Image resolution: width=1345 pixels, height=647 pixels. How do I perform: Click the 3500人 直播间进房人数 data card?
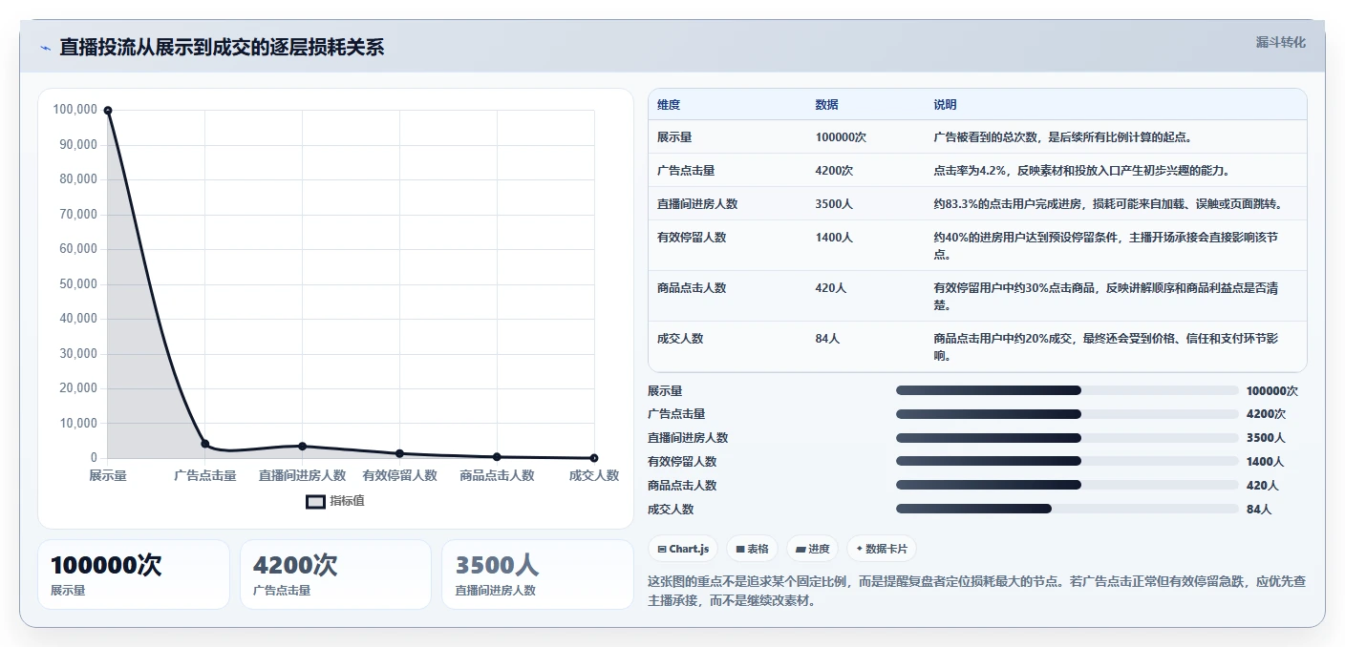click(538, 574)
